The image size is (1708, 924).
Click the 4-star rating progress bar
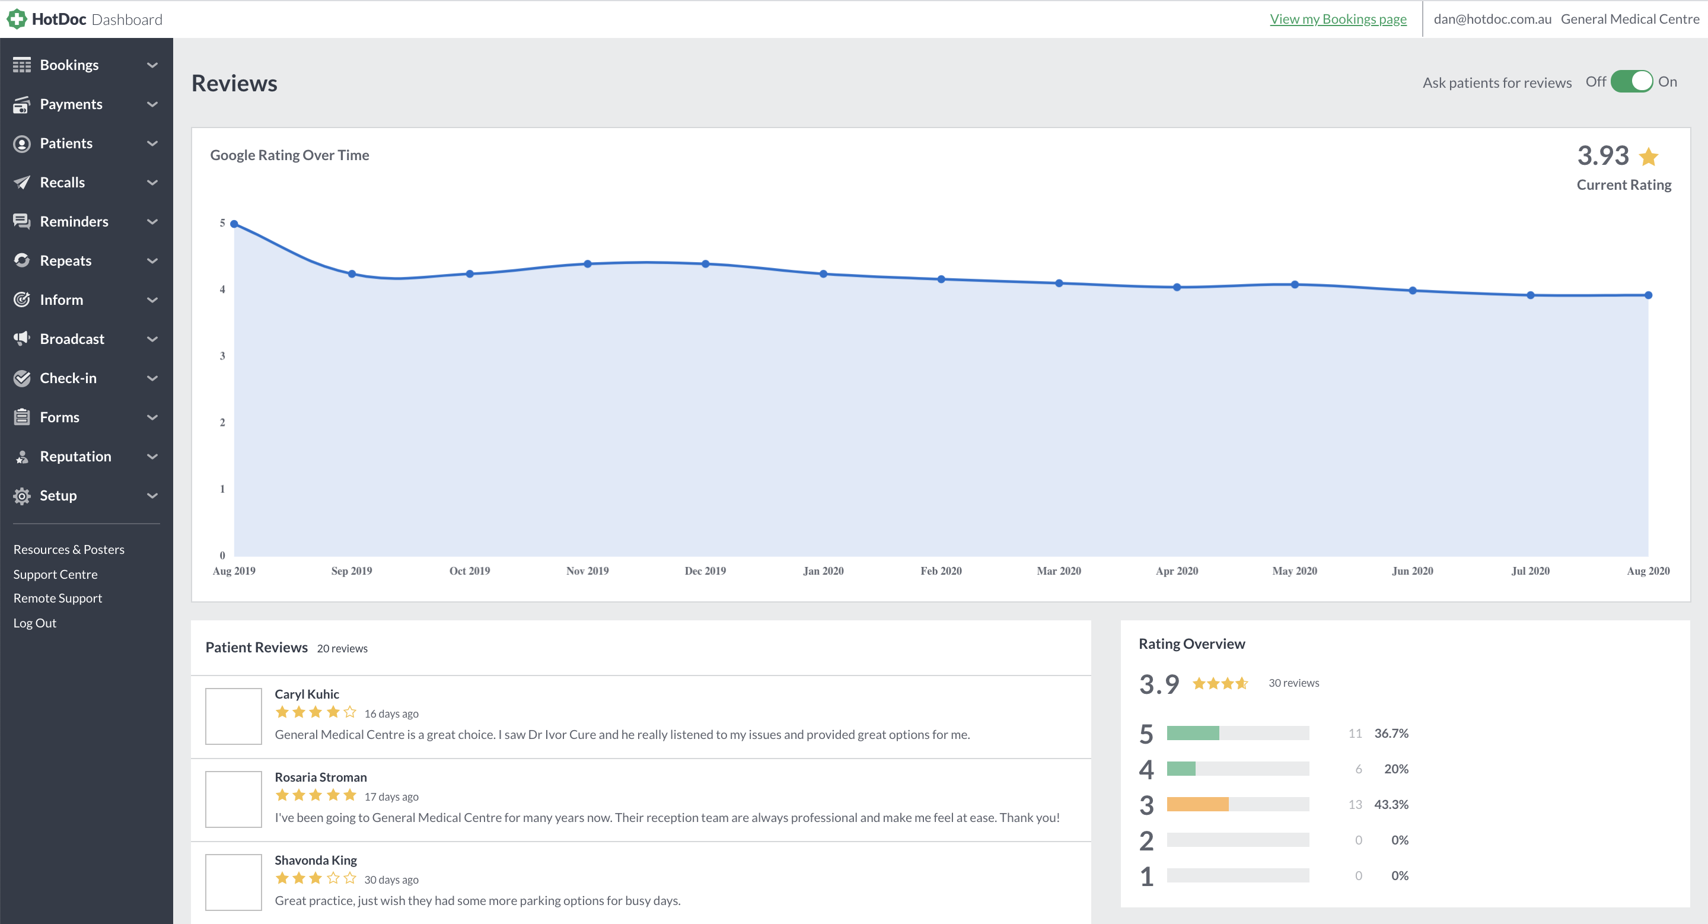(x=1238, y=769)
